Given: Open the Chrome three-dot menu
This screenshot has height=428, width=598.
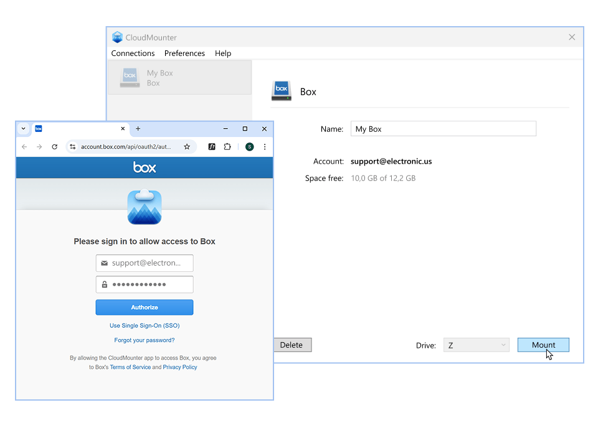Looking at the screenshot, I should tap(265, 147).
